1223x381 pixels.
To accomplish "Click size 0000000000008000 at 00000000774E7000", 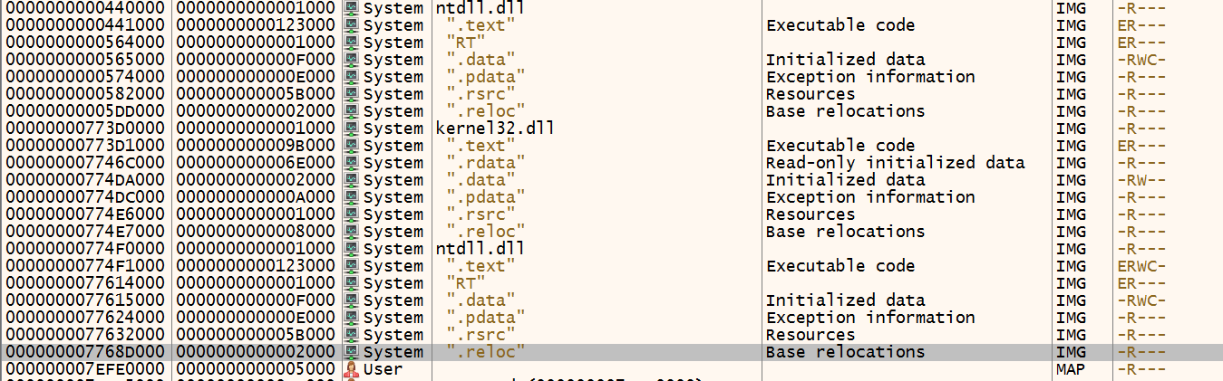I will point(254,232).
